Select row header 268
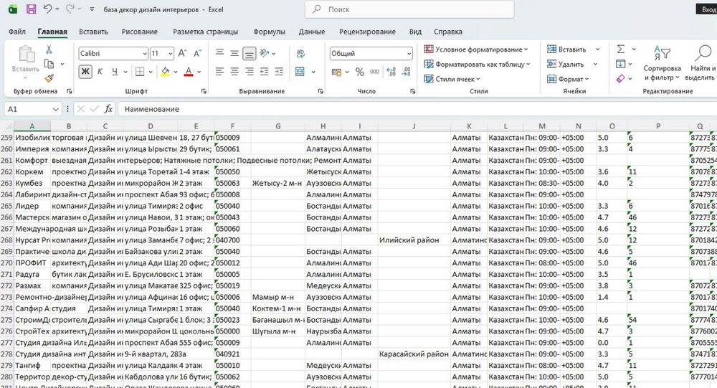717x388 pixels. [x=7, y=240]
